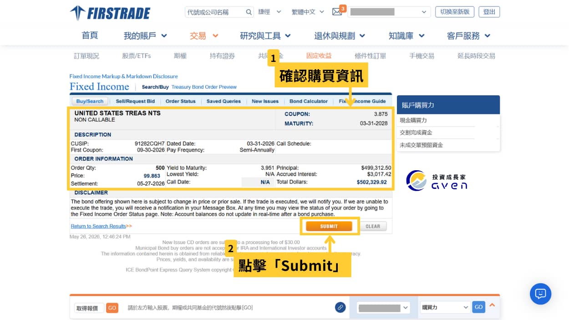Select the New Issues tab

(x=265, y=102)
